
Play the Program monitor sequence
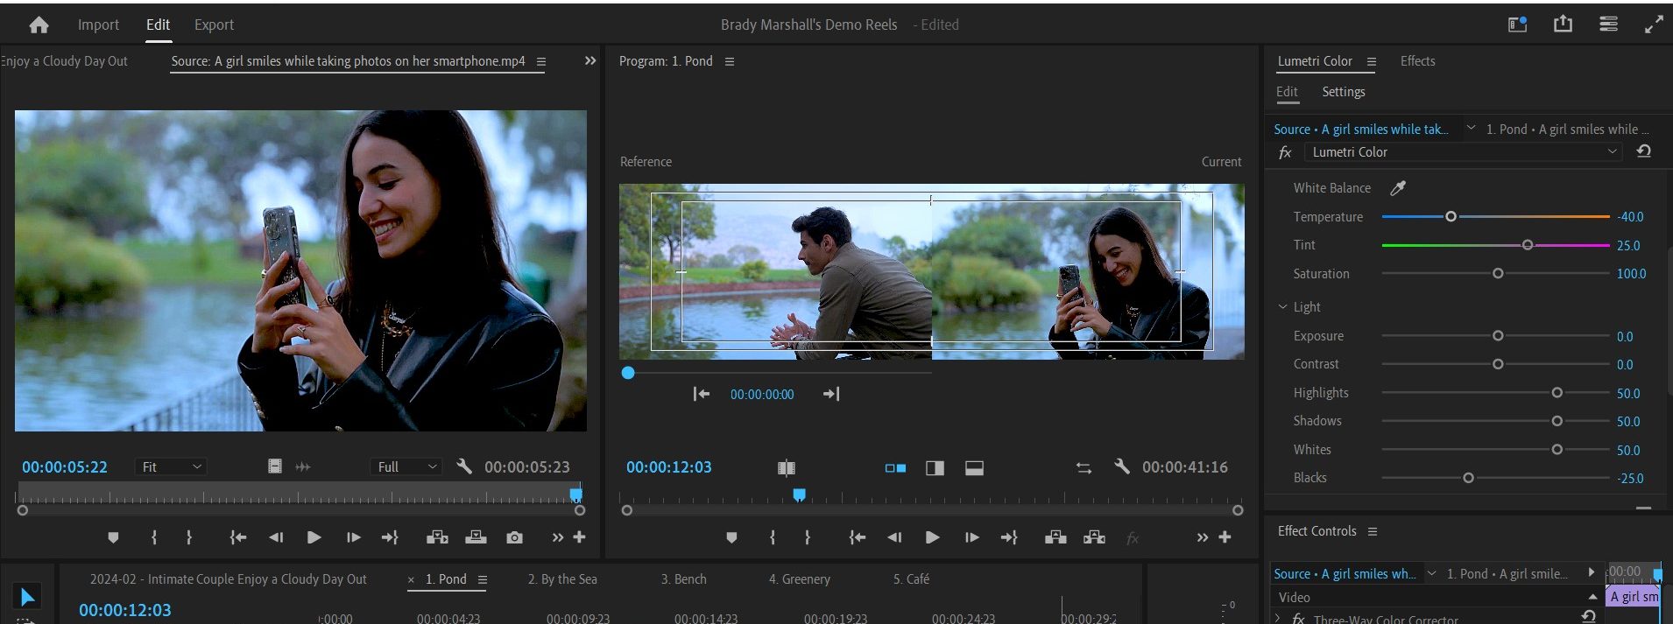pos(932,537)
